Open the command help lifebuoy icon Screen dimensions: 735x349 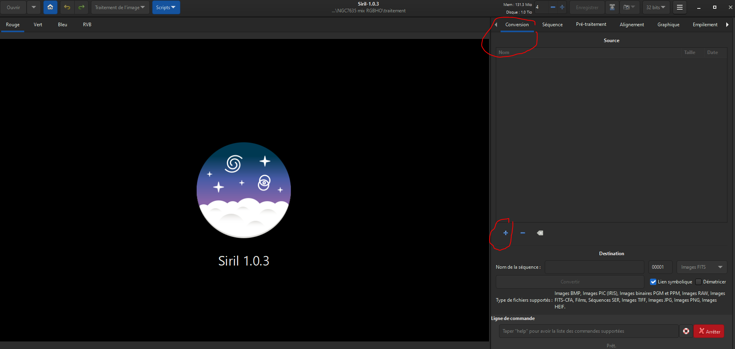click(x=686, y=331)
